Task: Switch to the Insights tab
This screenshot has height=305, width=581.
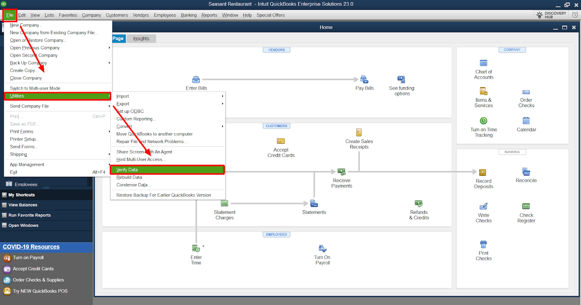Action: point(141,38)
